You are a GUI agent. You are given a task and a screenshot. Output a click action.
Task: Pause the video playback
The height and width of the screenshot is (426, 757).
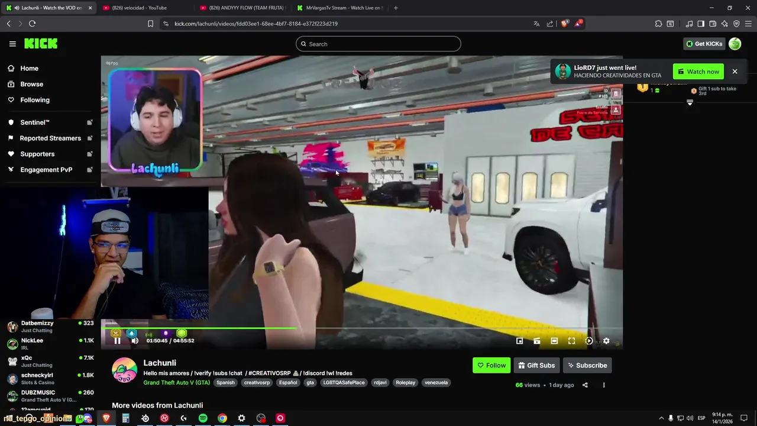(117, 341)
